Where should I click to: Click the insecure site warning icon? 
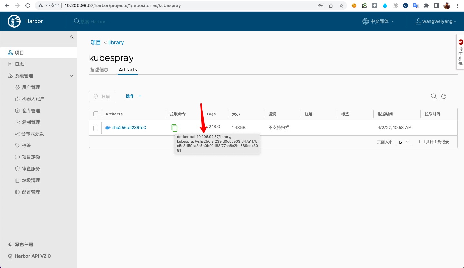tap(40, 5)
